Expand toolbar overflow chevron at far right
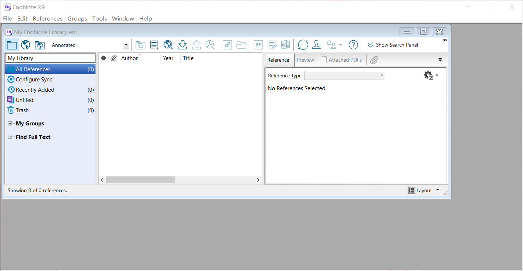Screen dimensions: 523x271 pos(445,40)
